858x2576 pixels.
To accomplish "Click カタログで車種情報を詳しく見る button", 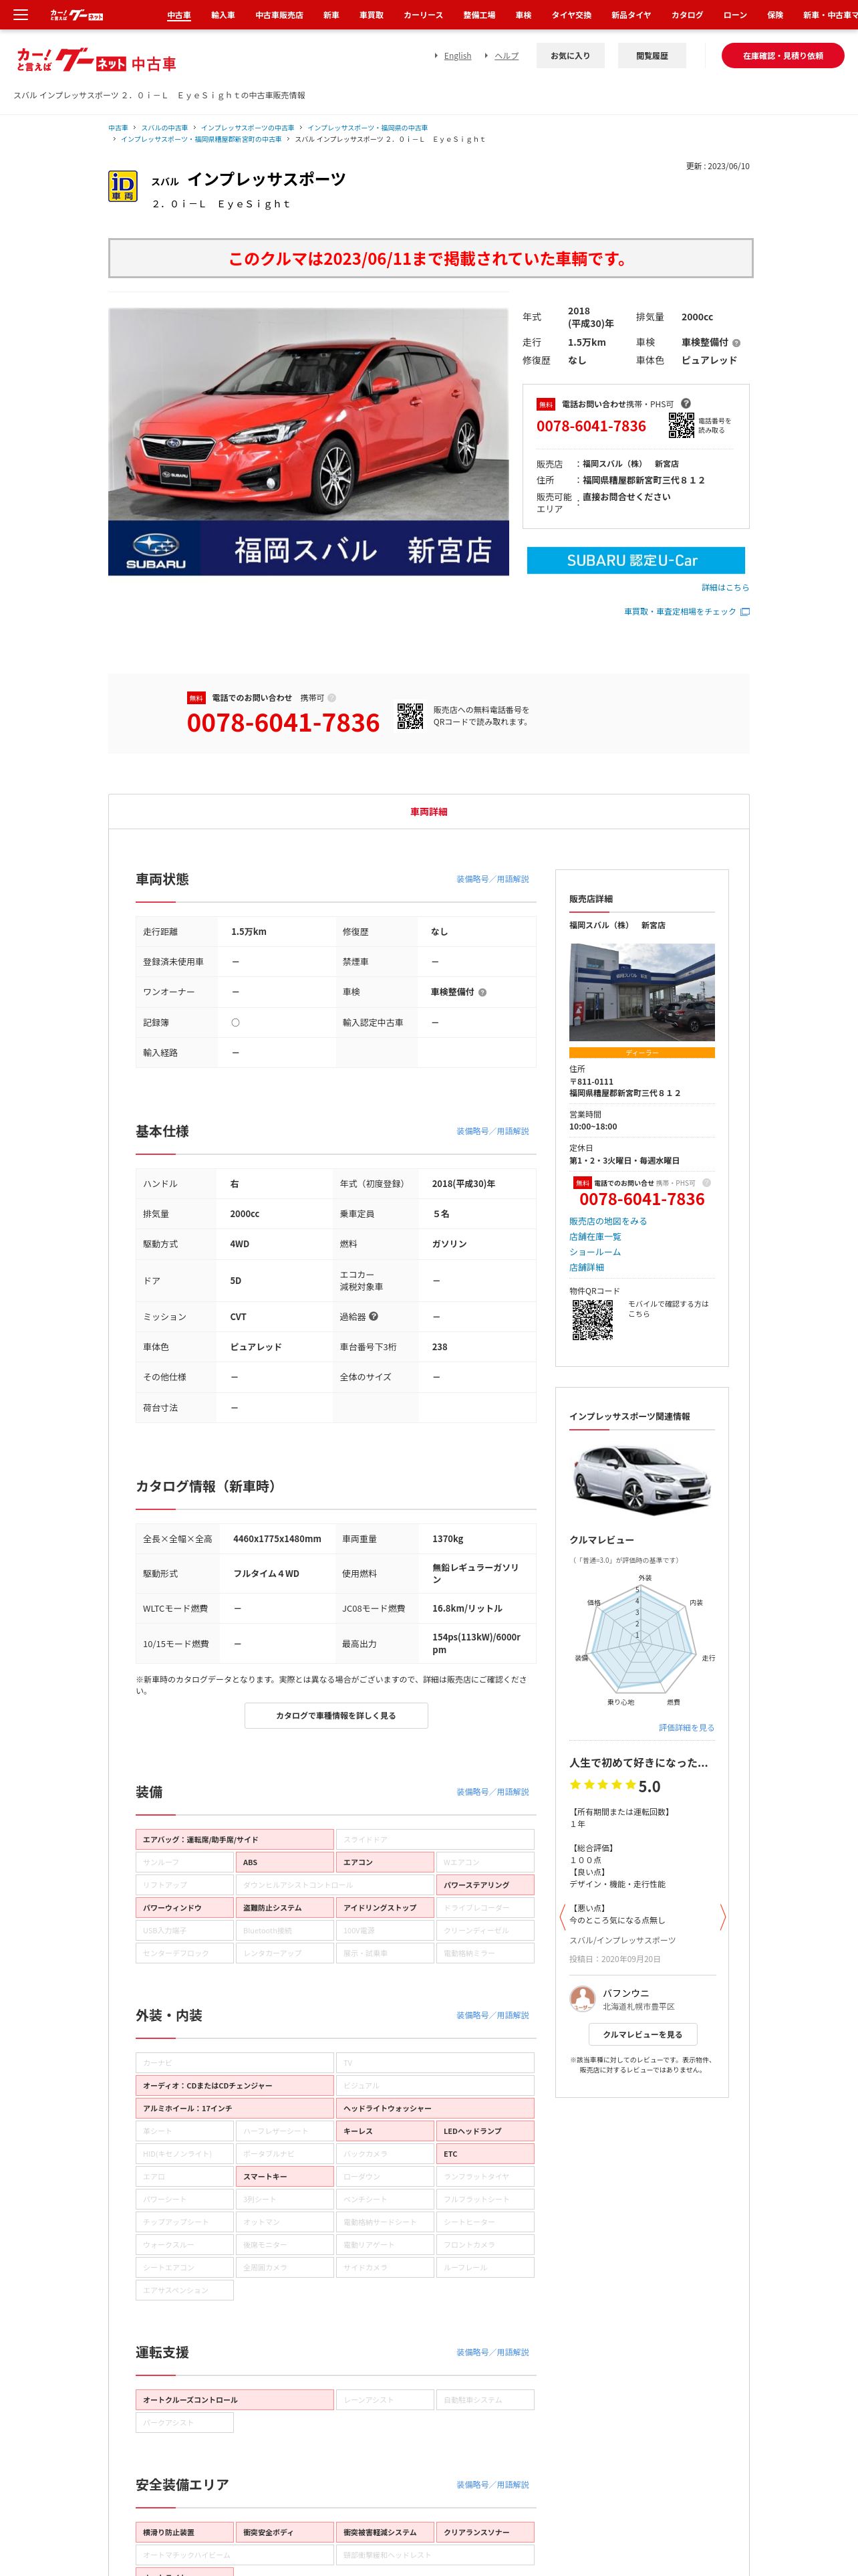I will coord(335,1715).
